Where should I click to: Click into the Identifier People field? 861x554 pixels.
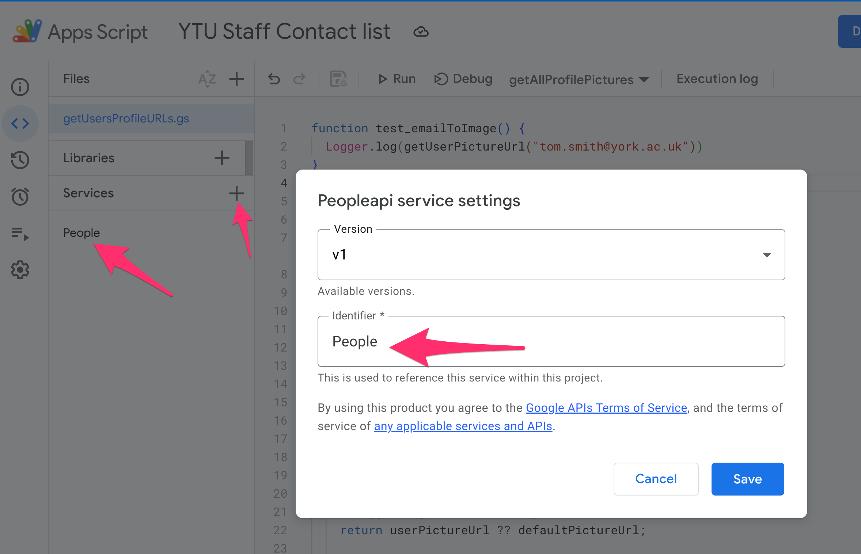pos(551,341)
